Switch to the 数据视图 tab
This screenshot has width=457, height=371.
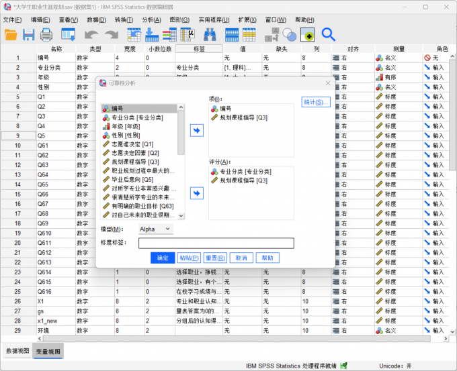point(18,351)
